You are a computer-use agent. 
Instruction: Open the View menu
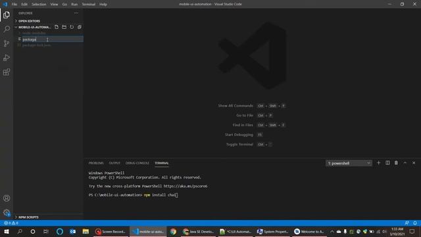[54, 5]
